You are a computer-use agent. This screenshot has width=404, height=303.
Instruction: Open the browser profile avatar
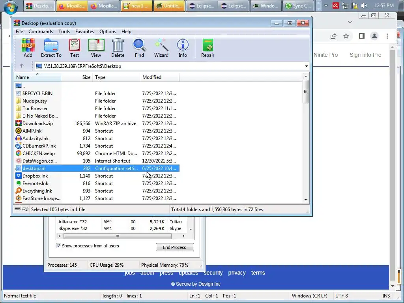point(374,36)
